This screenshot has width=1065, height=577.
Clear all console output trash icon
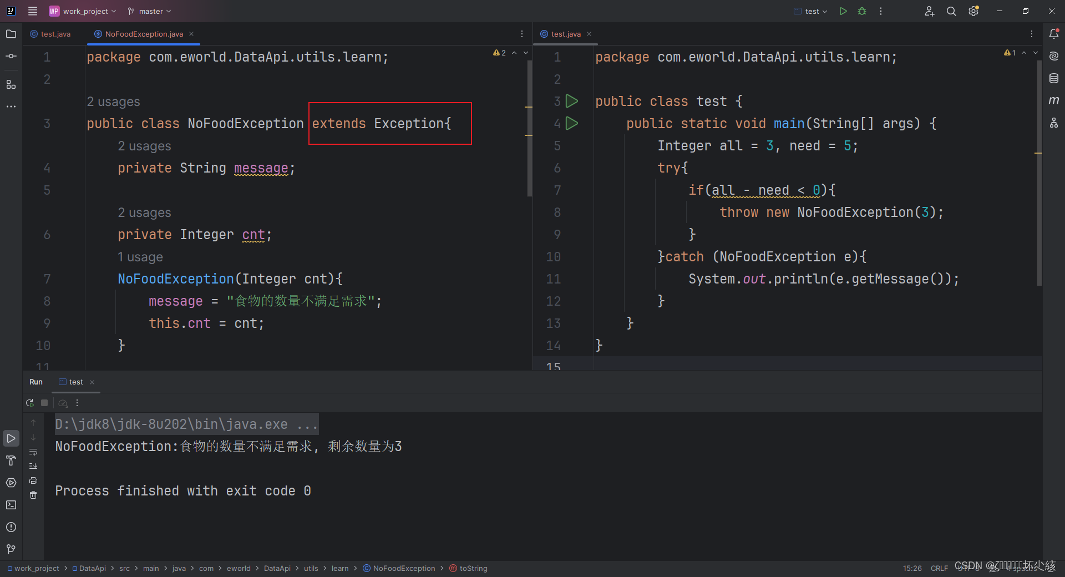[33, 495]
